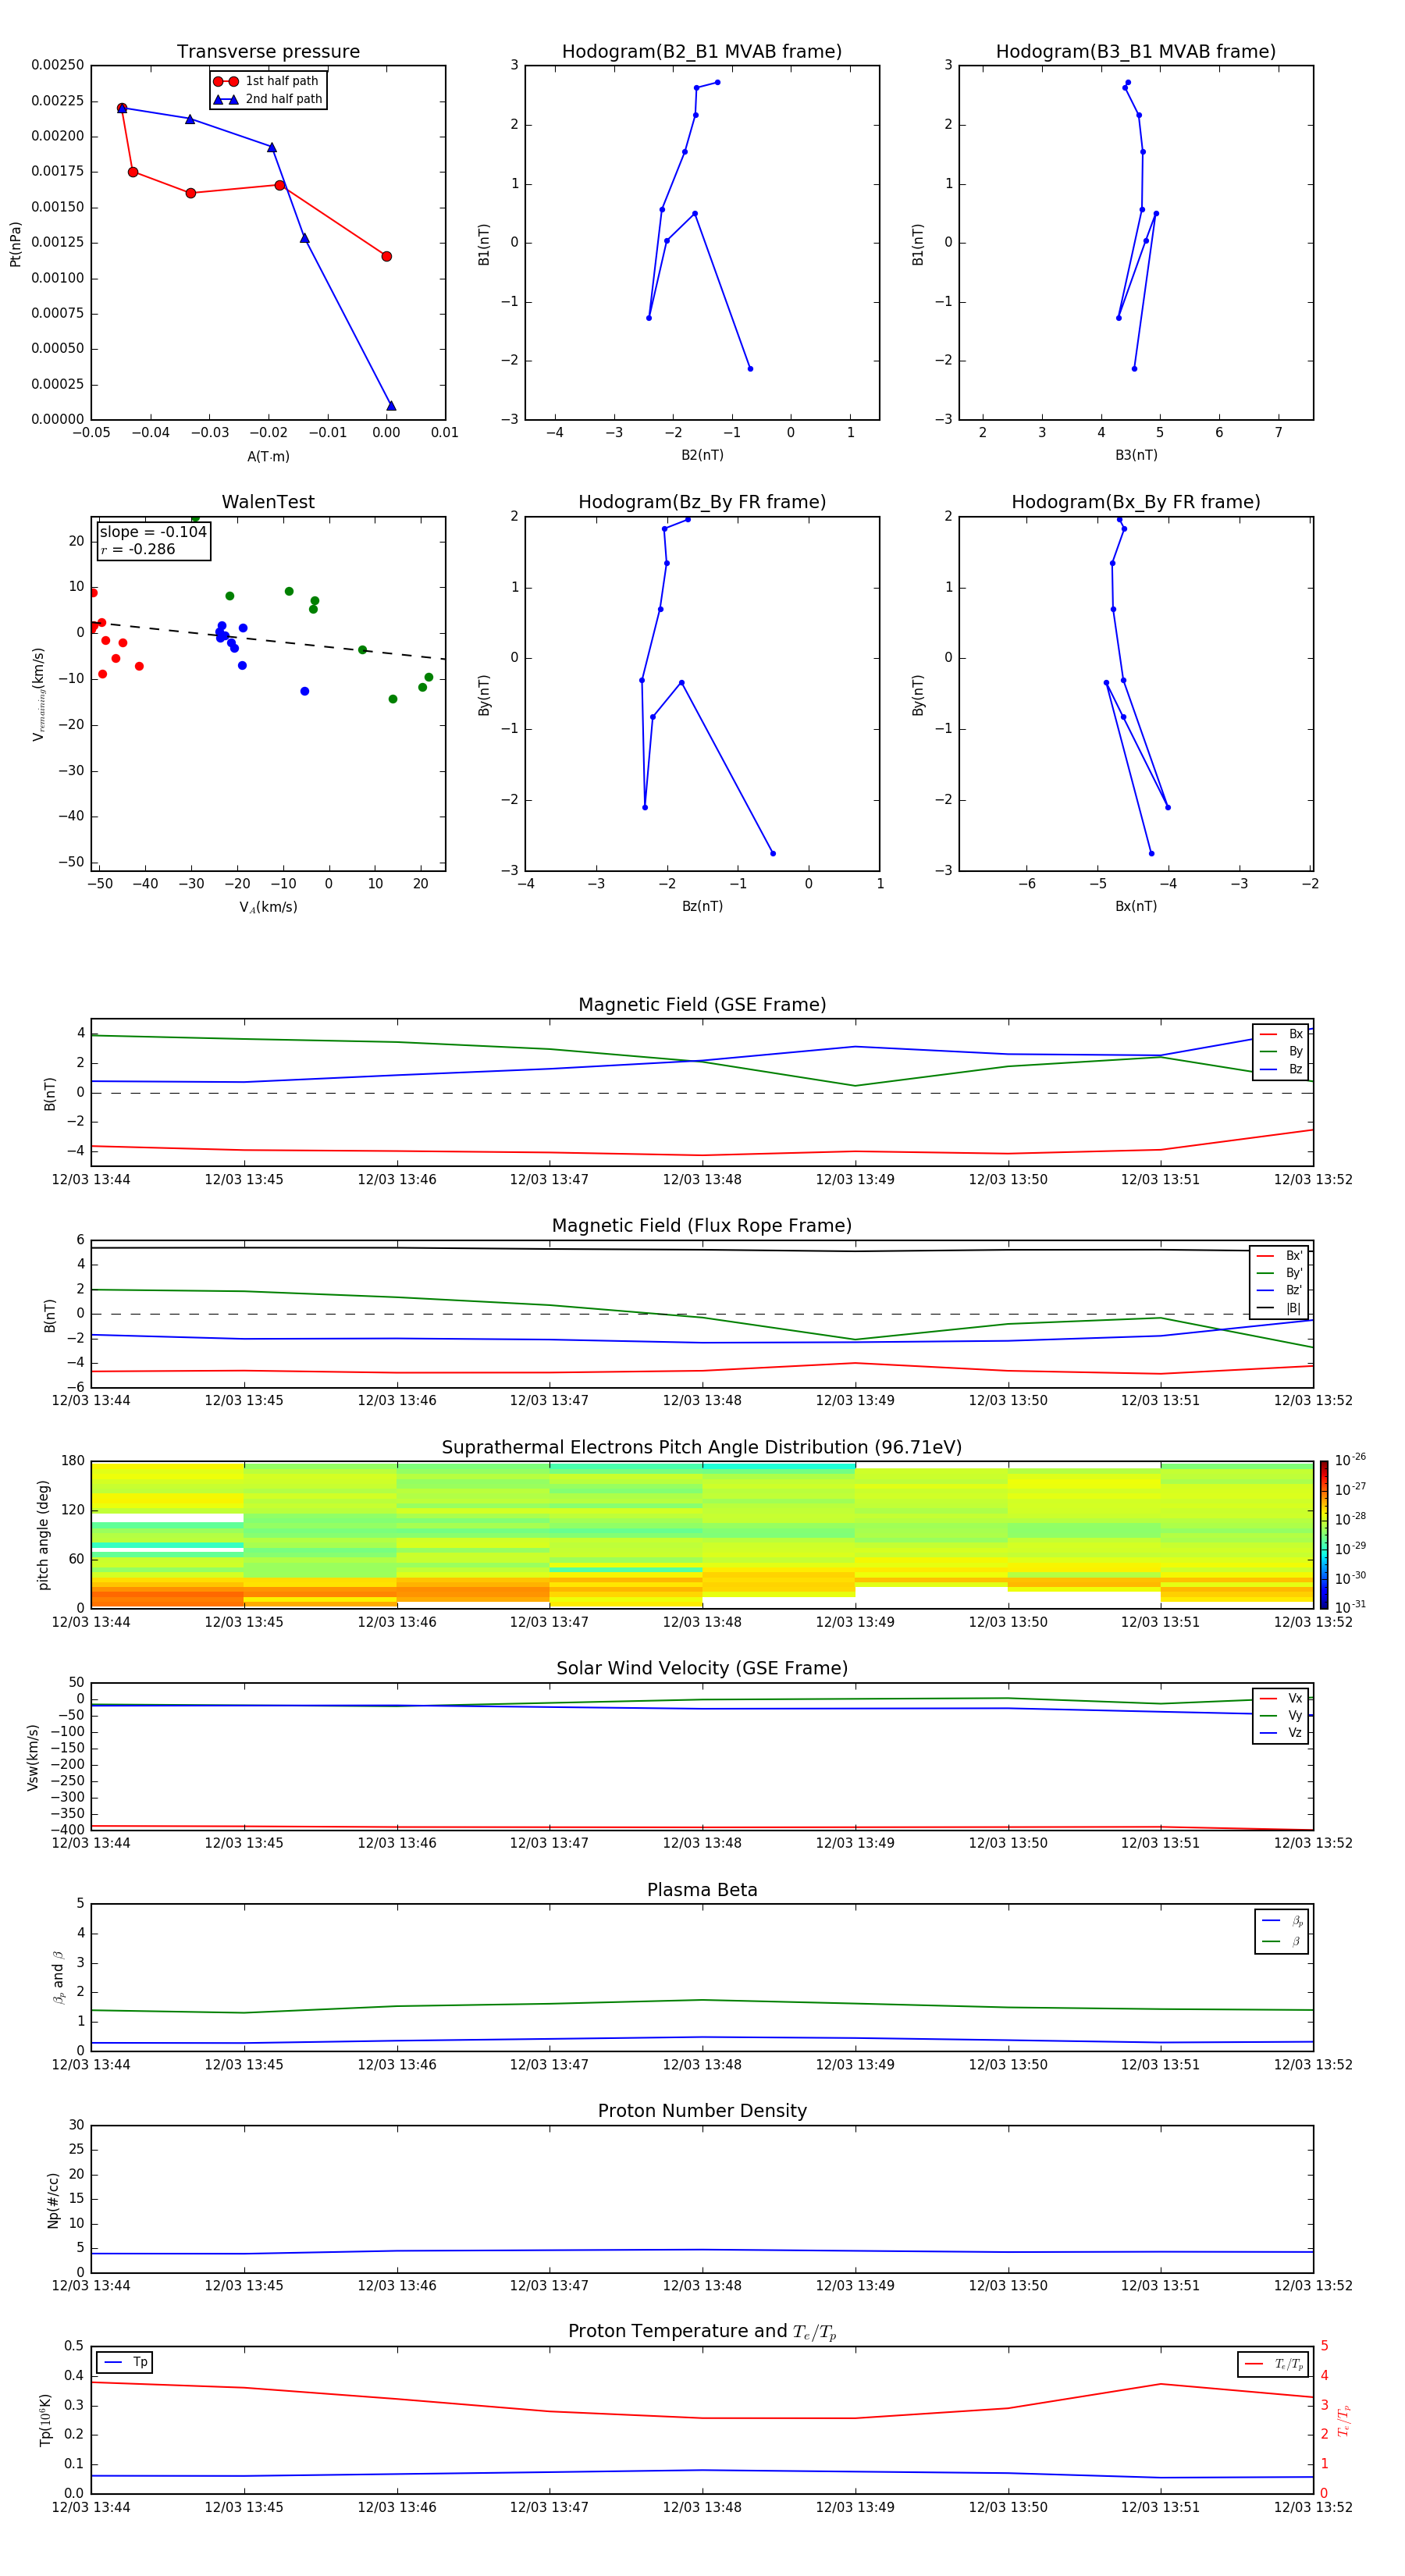Click the 'V_A(km/s)' x-axis label under WalenTest
The height and width of the screenshot is (2576, 1405).
(268, 907)
